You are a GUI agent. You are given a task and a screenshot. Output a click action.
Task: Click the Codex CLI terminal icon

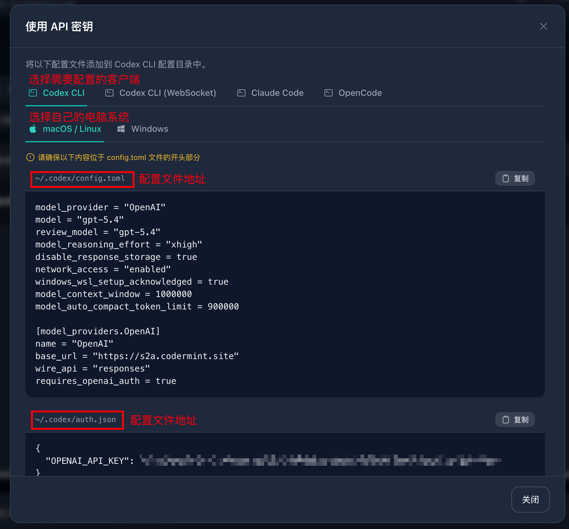tap(33, 93)
